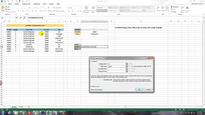Screen dimensions: 205x115
Task: Toggle Underline formatting
Action: point(23,11)
